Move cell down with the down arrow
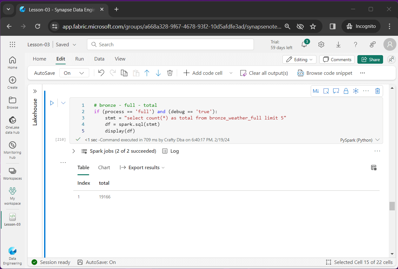 (158, 73)
